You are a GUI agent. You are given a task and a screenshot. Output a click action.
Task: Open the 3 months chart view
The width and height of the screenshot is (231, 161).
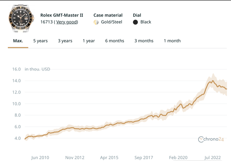tap(144, 41)
